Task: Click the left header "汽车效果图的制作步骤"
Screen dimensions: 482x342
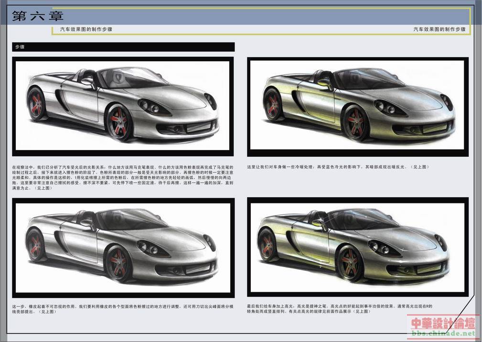Action: pyautogui.click(x=86, y=29)
